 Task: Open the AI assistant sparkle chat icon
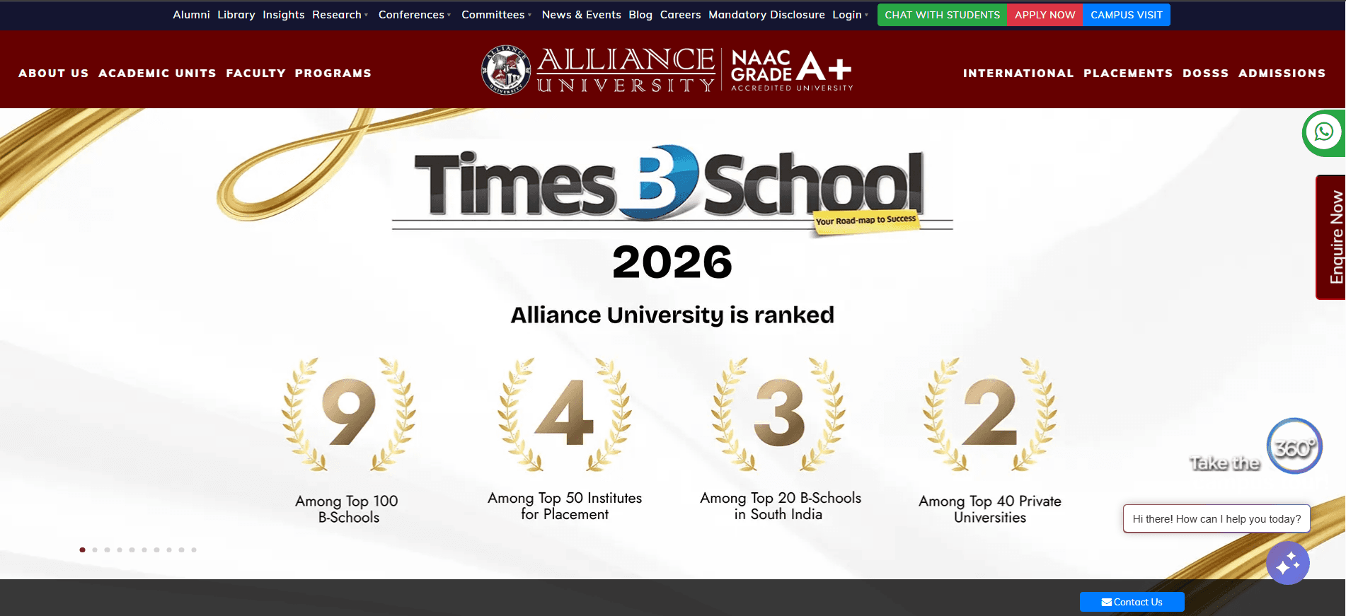click(1288, 564)
